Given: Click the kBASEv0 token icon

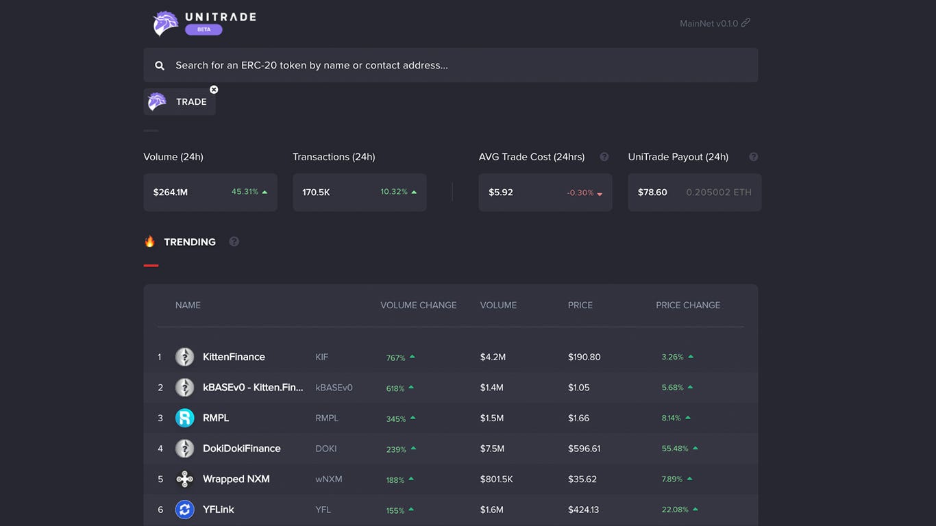Looking at the screenshot, I should point(184,388).
